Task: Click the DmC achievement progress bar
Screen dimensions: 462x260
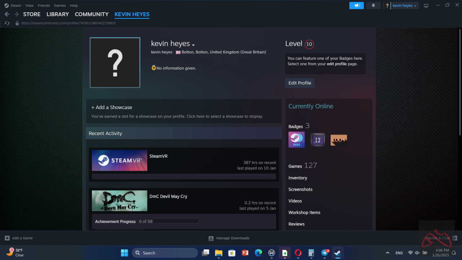Action: (x=176, y=221)
